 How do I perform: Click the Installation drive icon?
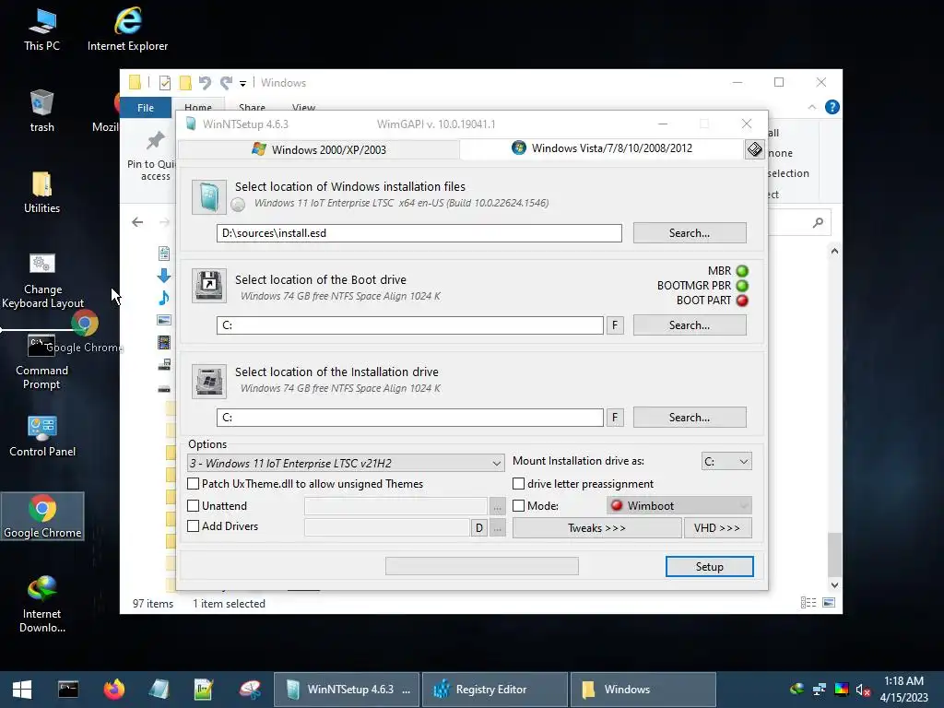(209, 381)
